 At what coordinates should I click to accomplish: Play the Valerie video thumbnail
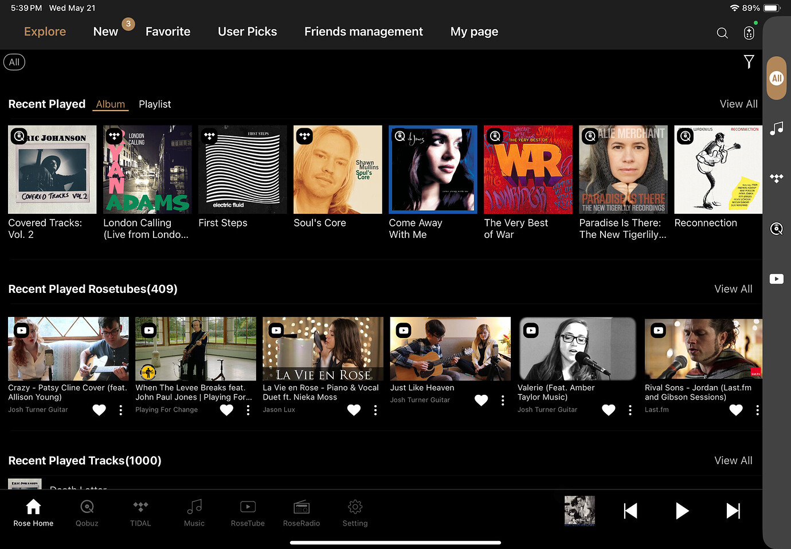point(577,349)
